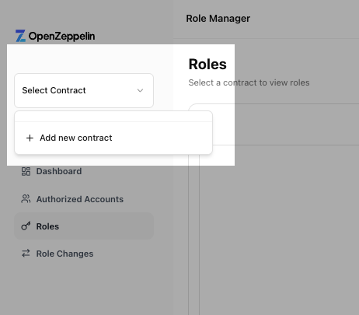
Task: Click 'Select a contract to view roles' text
Action: pos(249,82)
